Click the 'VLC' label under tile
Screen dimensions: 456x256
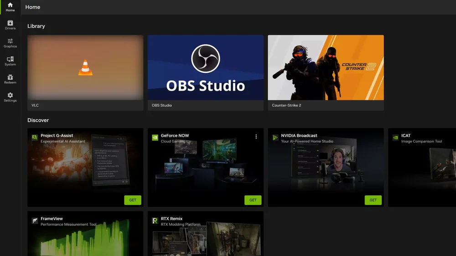point(35,105)
